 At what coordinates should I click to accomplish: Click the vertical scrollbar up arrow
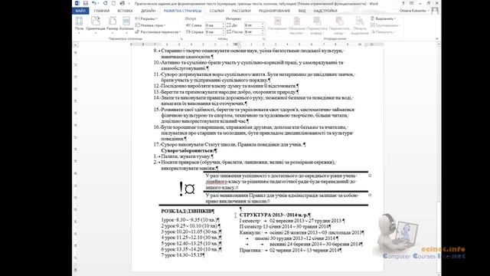click(x=439, y=44)
